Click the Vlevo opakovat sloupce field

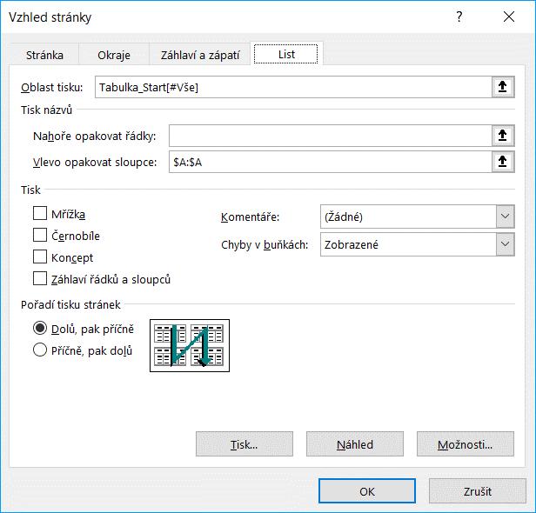(x=331, y=162)
